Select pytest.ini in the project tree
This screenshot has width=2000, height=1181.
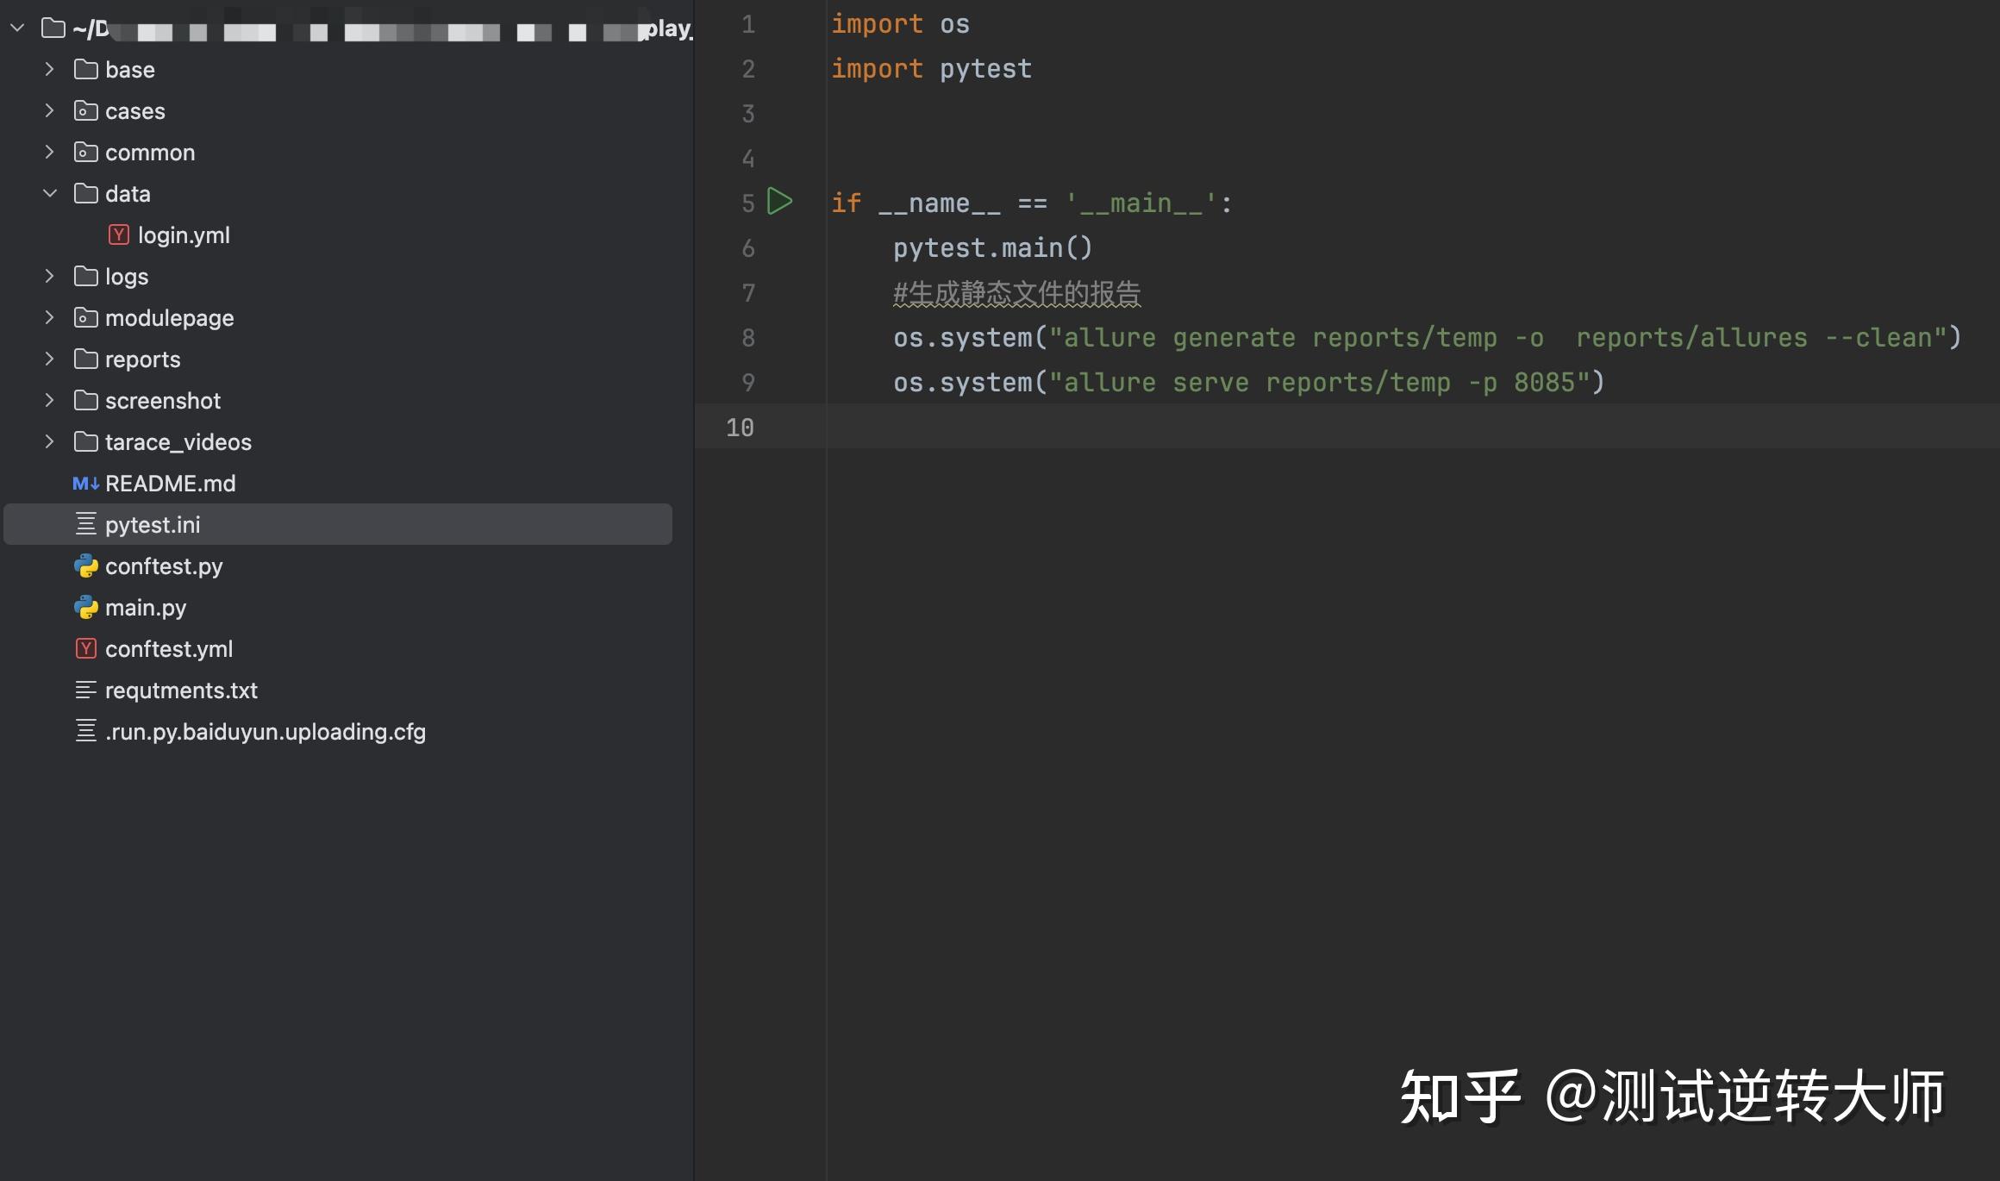pyautogui.click(x=153, y=524)
